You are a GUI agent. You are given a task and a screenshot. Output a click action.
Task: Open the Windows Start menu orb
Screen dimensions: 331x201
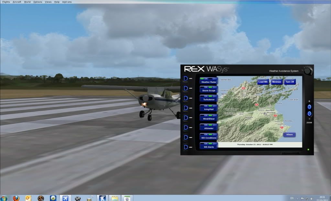pos(4,198)
